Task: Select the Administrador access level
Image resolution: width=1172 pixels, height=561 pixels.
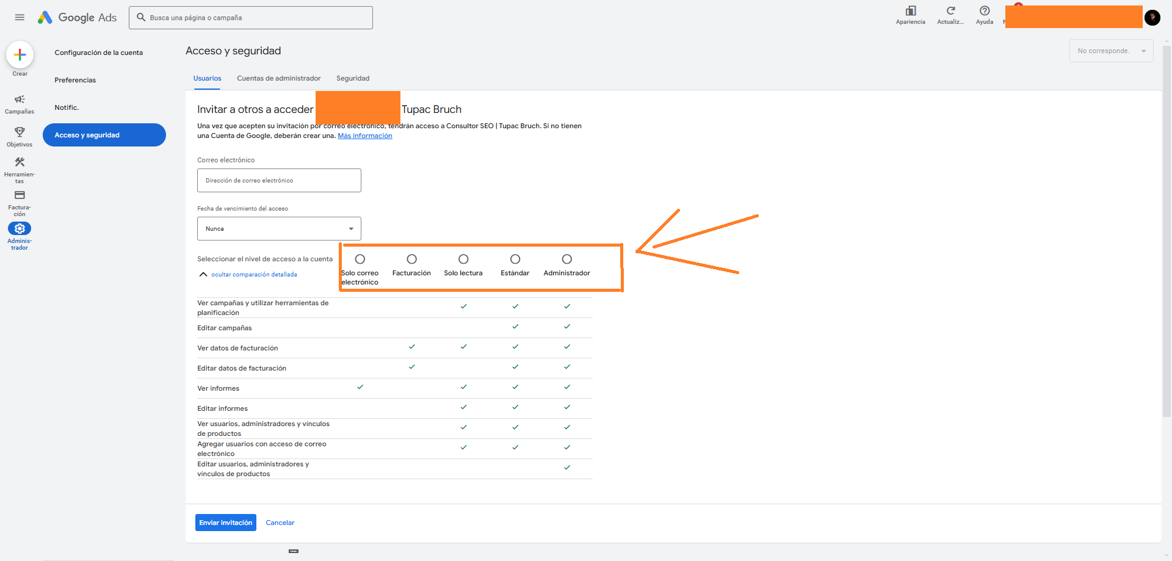Action: point(567,259)
